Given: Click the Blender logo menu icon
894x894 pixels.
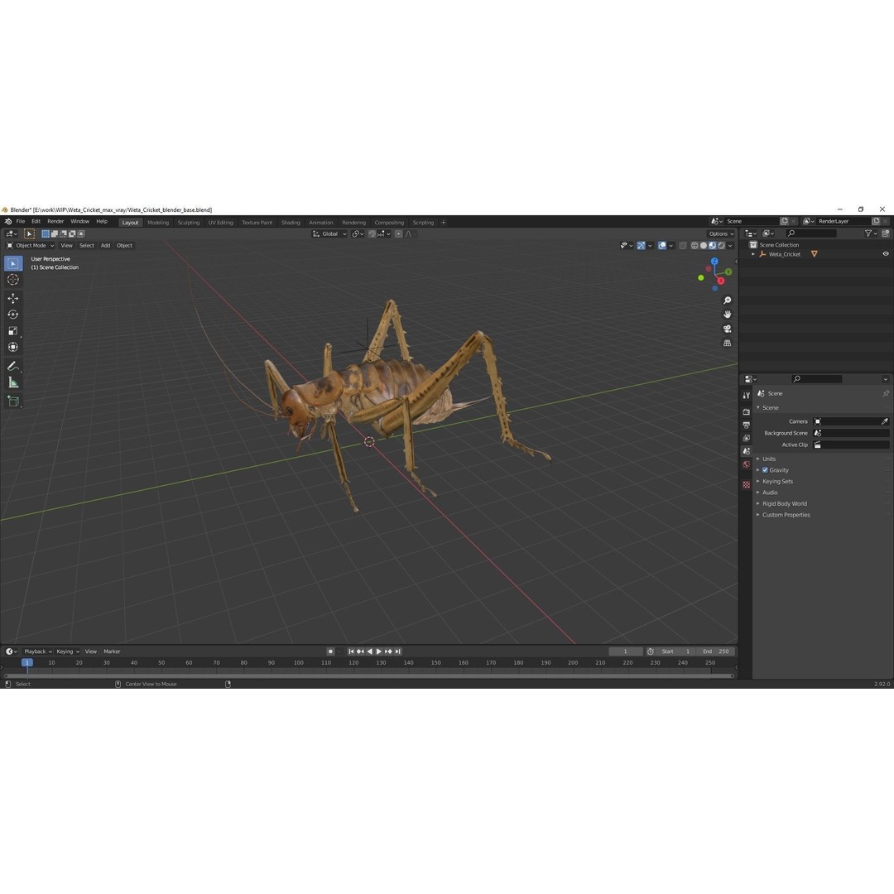Looking at the screenshot, I should (8, 221).
